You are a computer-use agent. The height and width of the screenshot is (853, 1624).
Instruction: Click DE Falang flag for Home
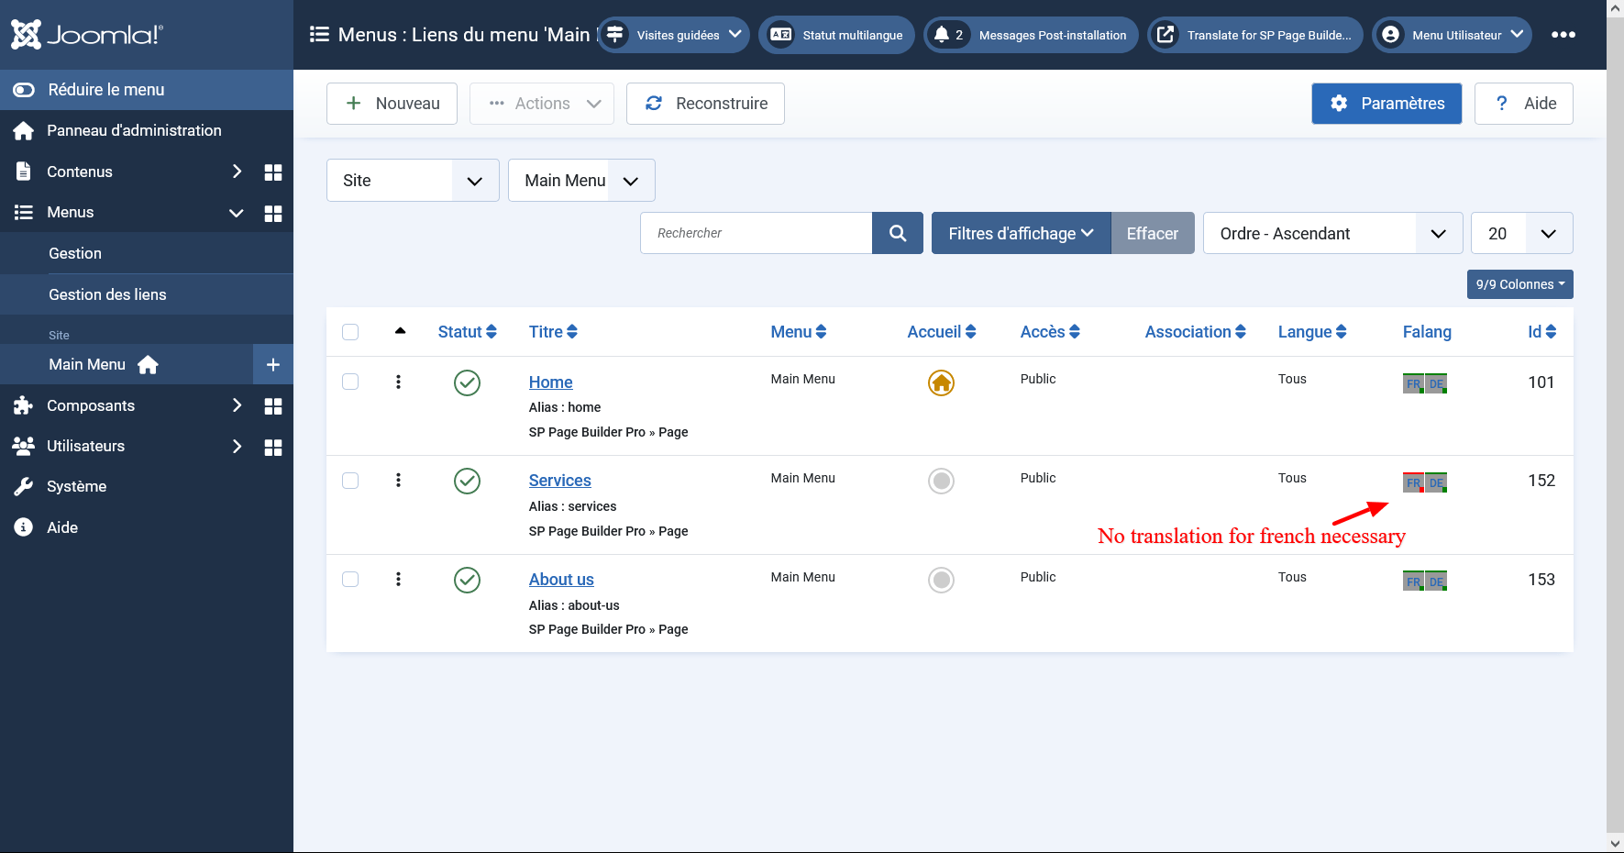[x=1436, y=383]
